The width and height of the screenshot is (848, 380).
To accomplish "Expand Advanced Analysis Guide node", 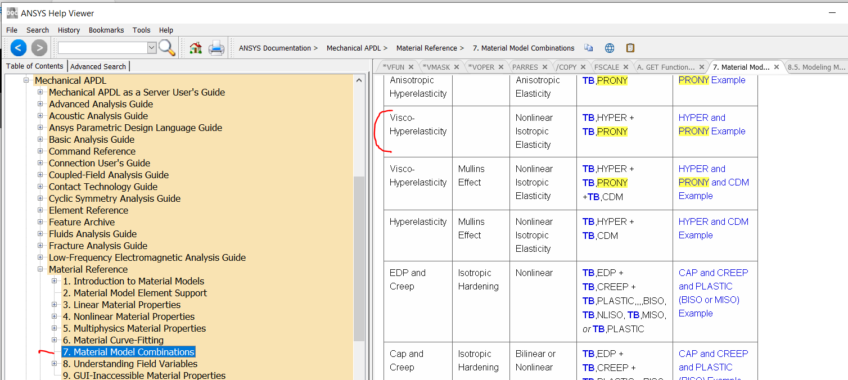I will 40,104.
